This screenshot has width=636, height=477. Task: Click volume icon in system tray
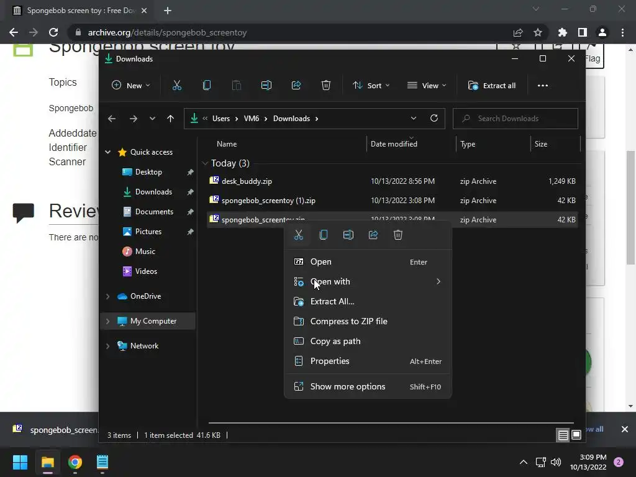click(556, 462)
